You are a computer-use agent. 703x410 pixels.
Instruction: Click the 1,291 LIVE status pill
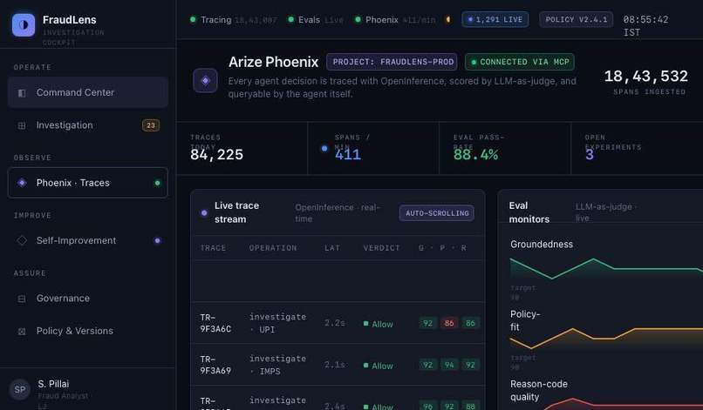[x=495, y=20]
